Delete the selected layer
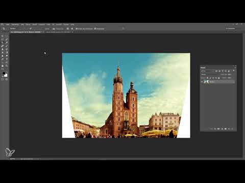This screenshot has height=183, width=245. tap(232, 129)
